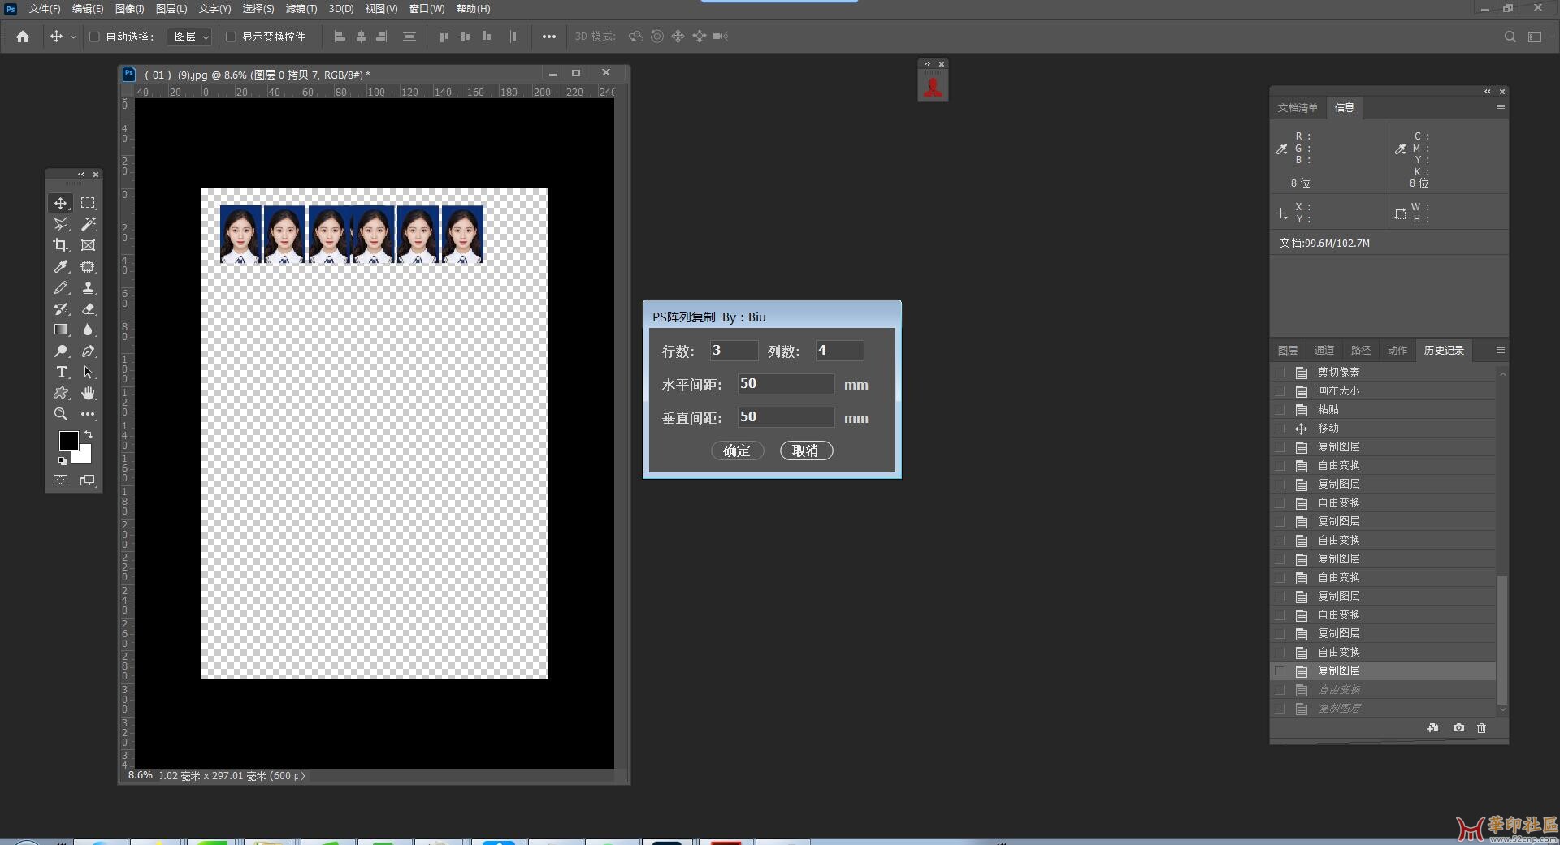
Task: Open the 图层 auto-select dropdown
Action: click(192, 37)
